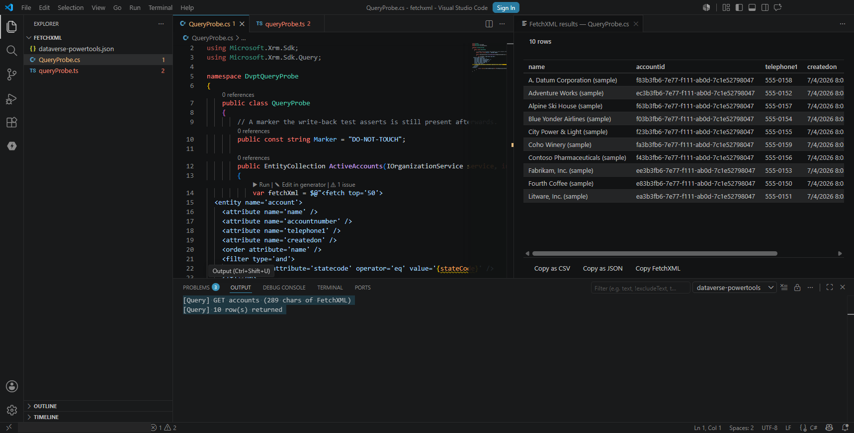This screenshot has width=854, height=433.
Task: Click the results table horizontal scrollbar
Action: tap(655, 253)
